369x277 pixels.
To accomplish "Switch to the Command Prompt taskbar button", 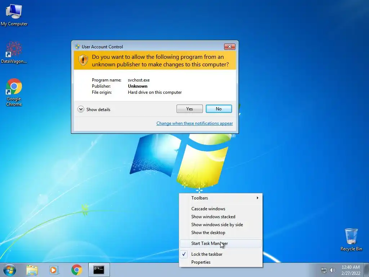I will [99, 270].
